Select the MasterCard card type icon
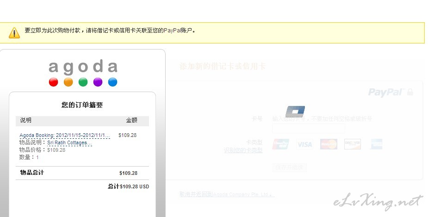 click(x=329, y=144)
